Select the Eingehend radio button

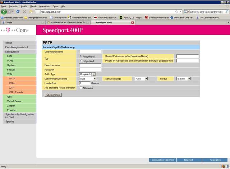[x=81, y=60]
